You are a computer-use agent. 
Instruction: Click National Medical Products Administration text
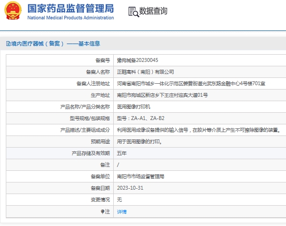[71, 18]
